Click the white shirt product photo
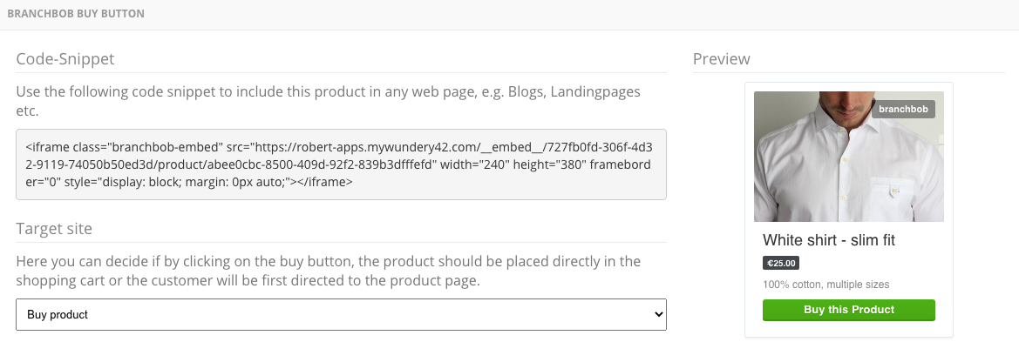Viewport: 1019px width, 342px height. point(849,157)
